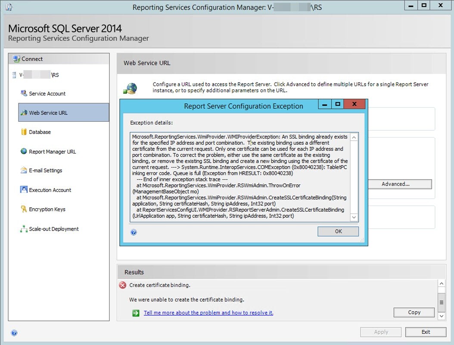Screen dimensions: 454x345
Task: Click the Scale-out Deployment icon
Action: (24, 229)
